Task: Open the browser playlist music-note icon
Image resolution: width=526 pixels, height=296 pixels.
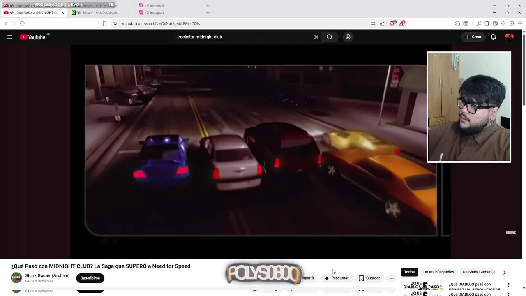Action: (479, 24)
